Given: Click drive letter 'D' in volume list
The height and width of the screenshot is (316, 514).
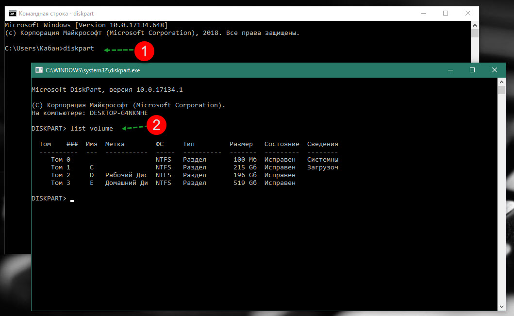Looking at the screenshot, I should click(x=92, y=175).
